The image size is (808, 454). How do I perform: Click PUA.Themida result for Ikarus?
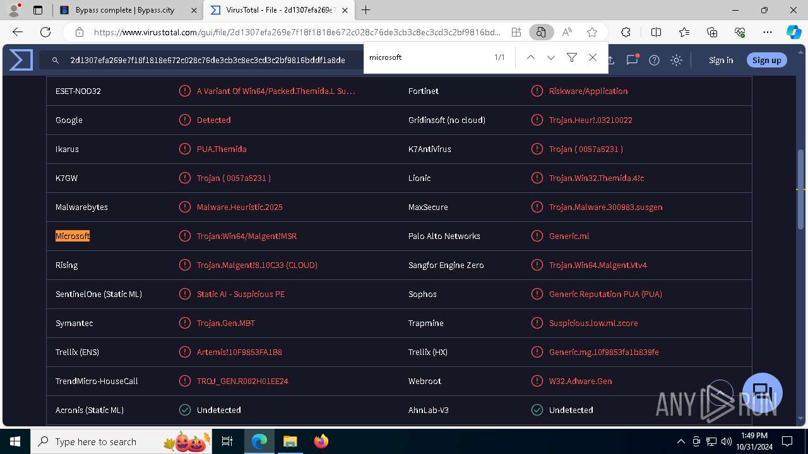(x=222, y=149)
